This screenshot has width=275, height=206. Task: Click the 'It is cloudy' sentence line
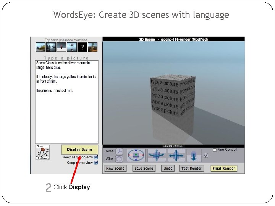pyautogui.click(x=66, y=77)
